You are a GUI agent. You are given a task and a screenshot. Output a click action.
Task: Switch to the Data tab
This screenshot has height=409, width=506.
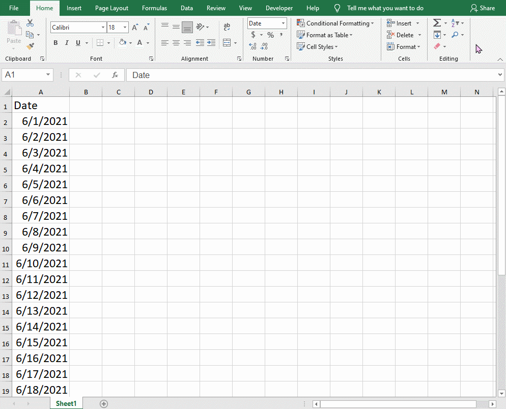187,8
